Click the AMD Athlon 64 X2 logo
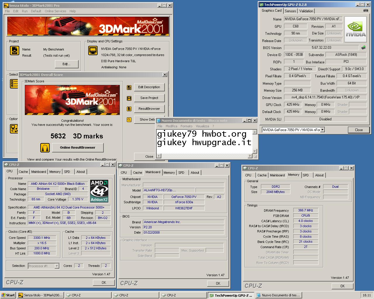 pos(99,191)
